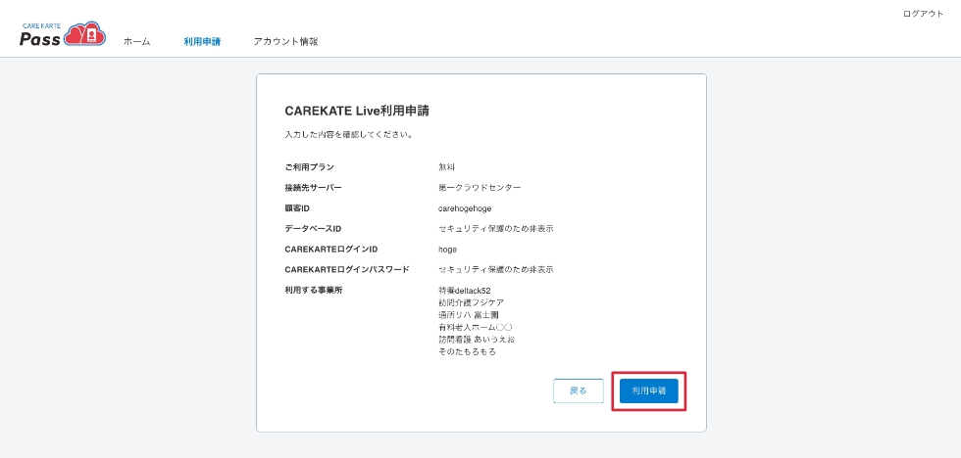Select そのたもろもろ in the facility list

pyautogui.click(x=467, y=352)
